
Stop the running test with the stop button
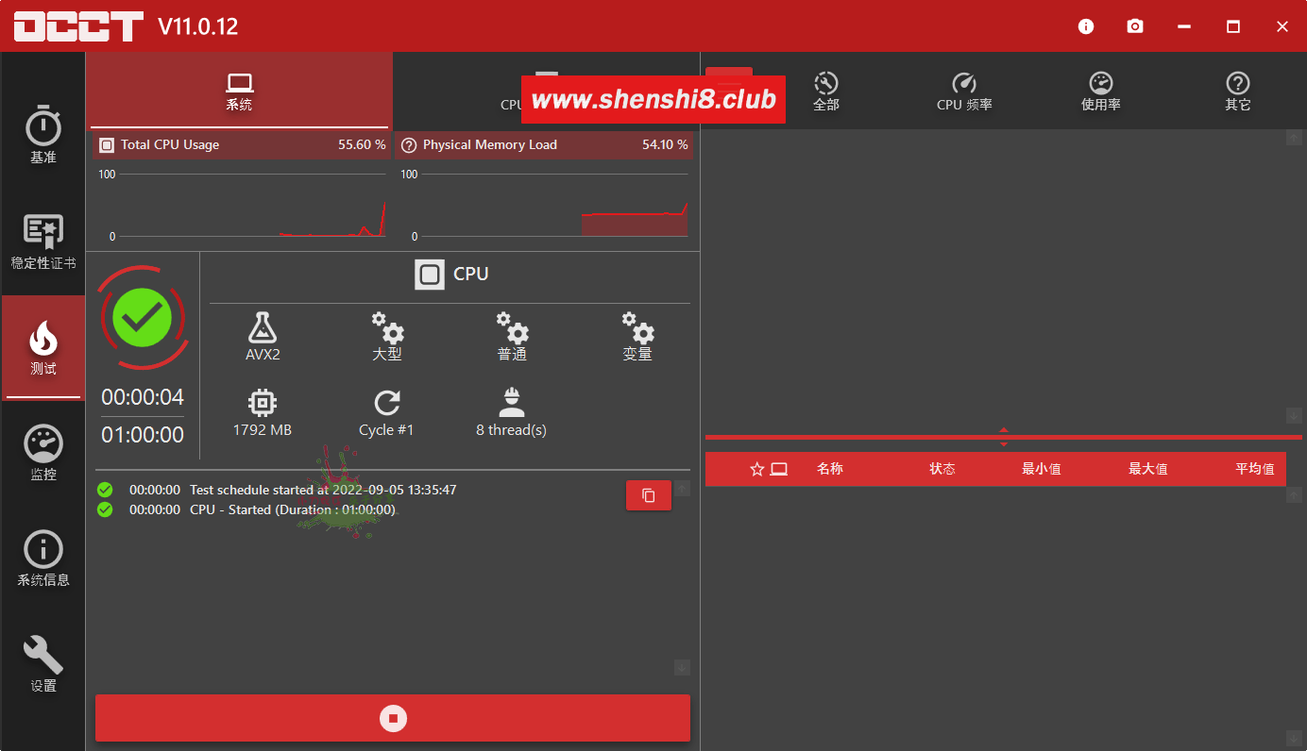point(393,718)
